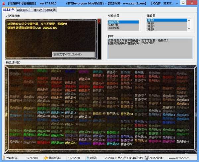Screen dimensions: 199x162
Task: Close the dialog preview with the X button
Action: coord(99,21)
